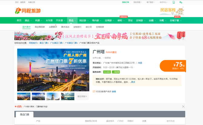This screenshot has width=203, height=125.
Task: Click the map pin icon beside 地图
Action: tap(136, 63)
